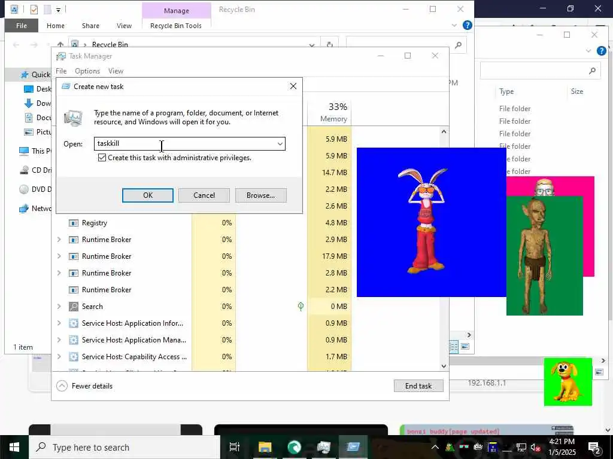613x459 pixels.
Task: Toggle Create this task with administrative privileges
Action: [x=102, y=158]
